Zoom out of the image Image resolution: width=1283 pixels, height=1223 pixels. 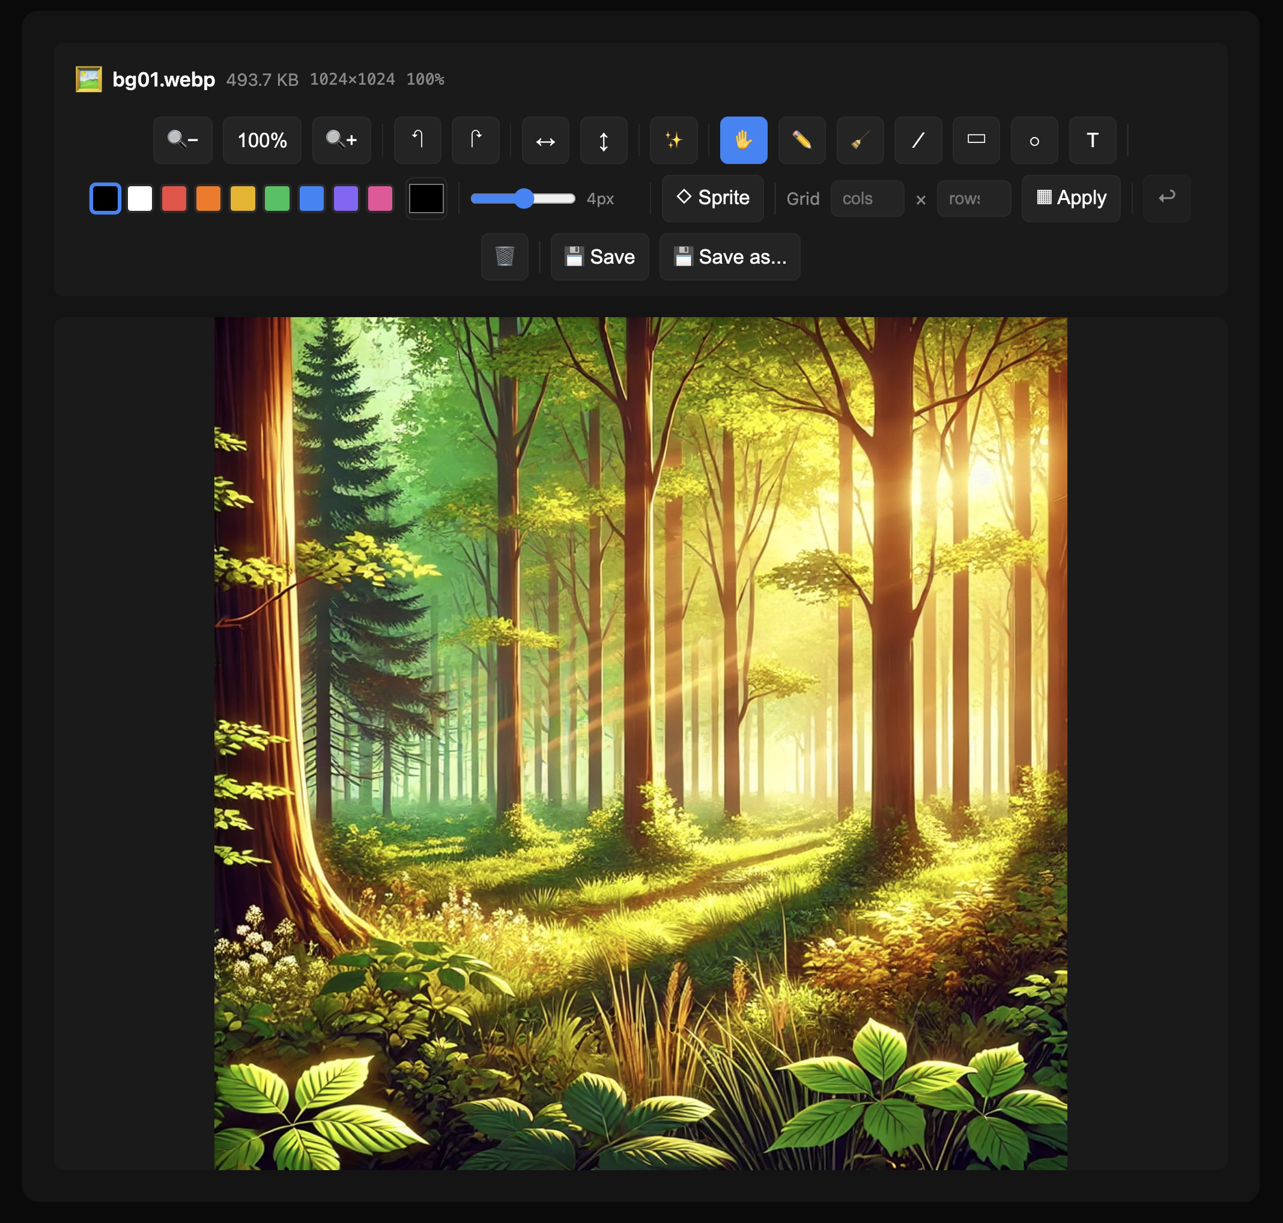click(182, 140)
